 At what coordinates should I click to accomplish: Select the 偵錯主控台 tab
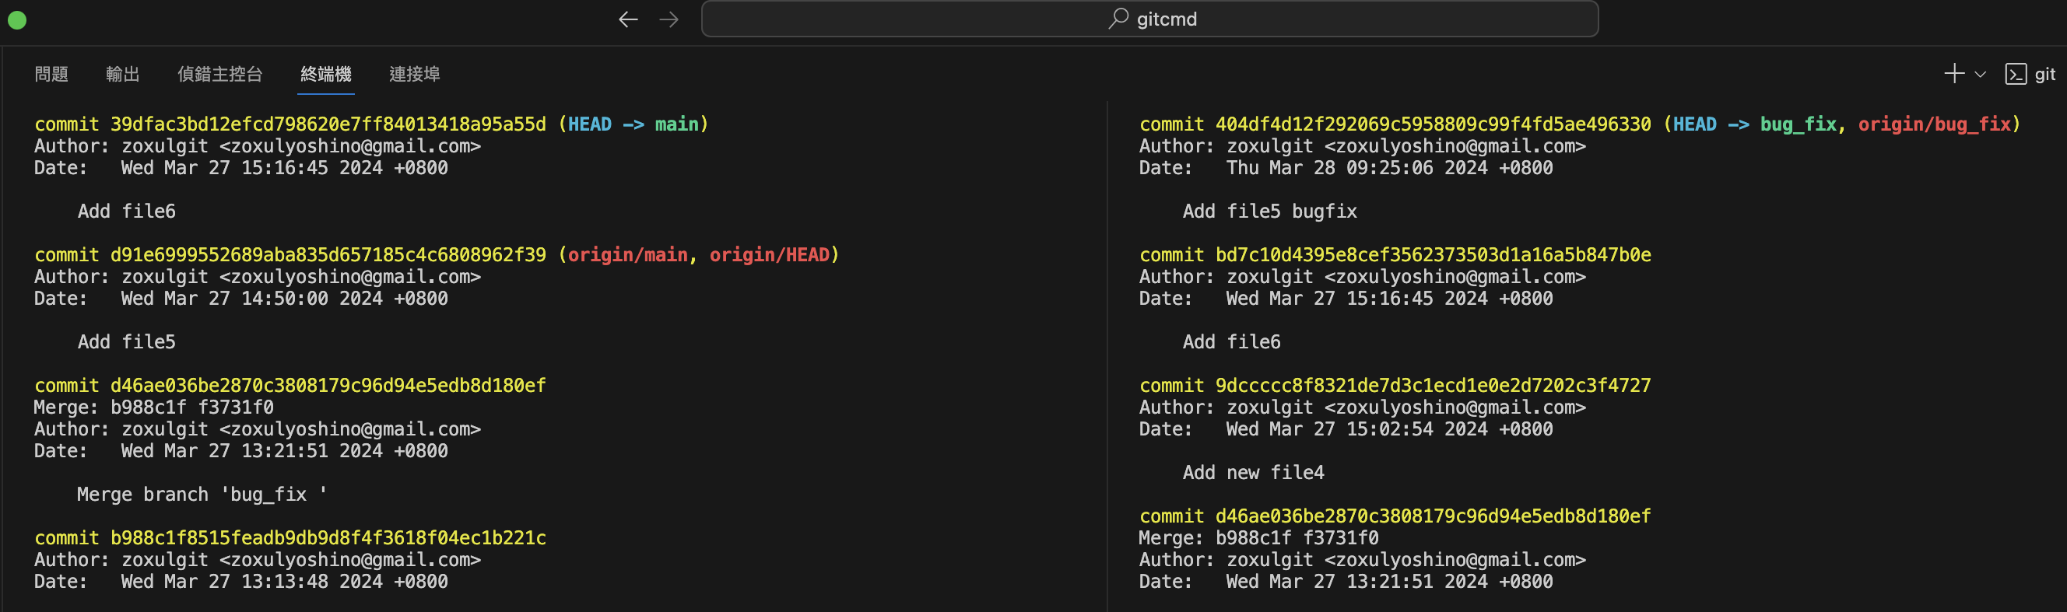pos(220,74)
